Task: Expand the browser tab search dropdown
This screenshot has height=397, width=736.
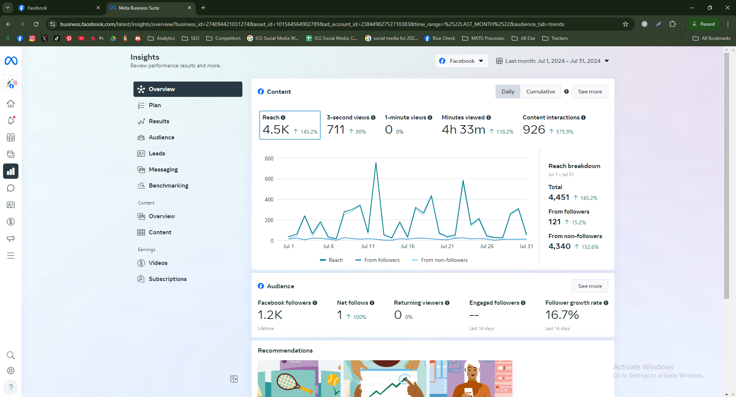Action: click(x=8, y=8)
